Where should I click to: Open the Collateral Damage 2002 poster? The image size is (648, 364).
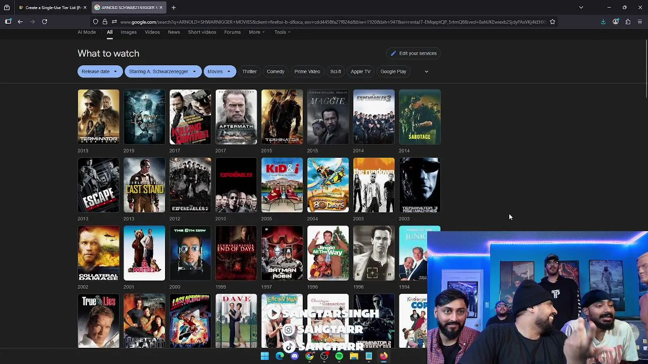click(x=98, y=253)
